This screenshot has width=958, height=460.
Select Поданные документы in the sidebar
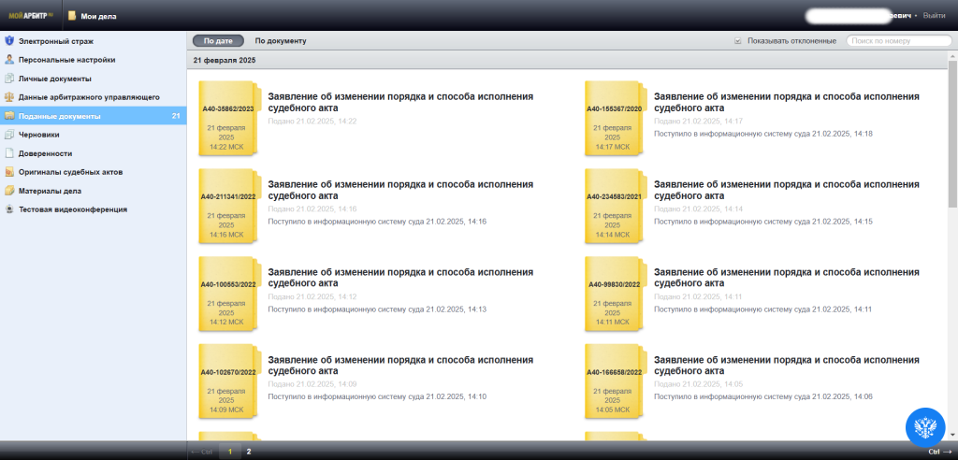(x=60, y=116)
